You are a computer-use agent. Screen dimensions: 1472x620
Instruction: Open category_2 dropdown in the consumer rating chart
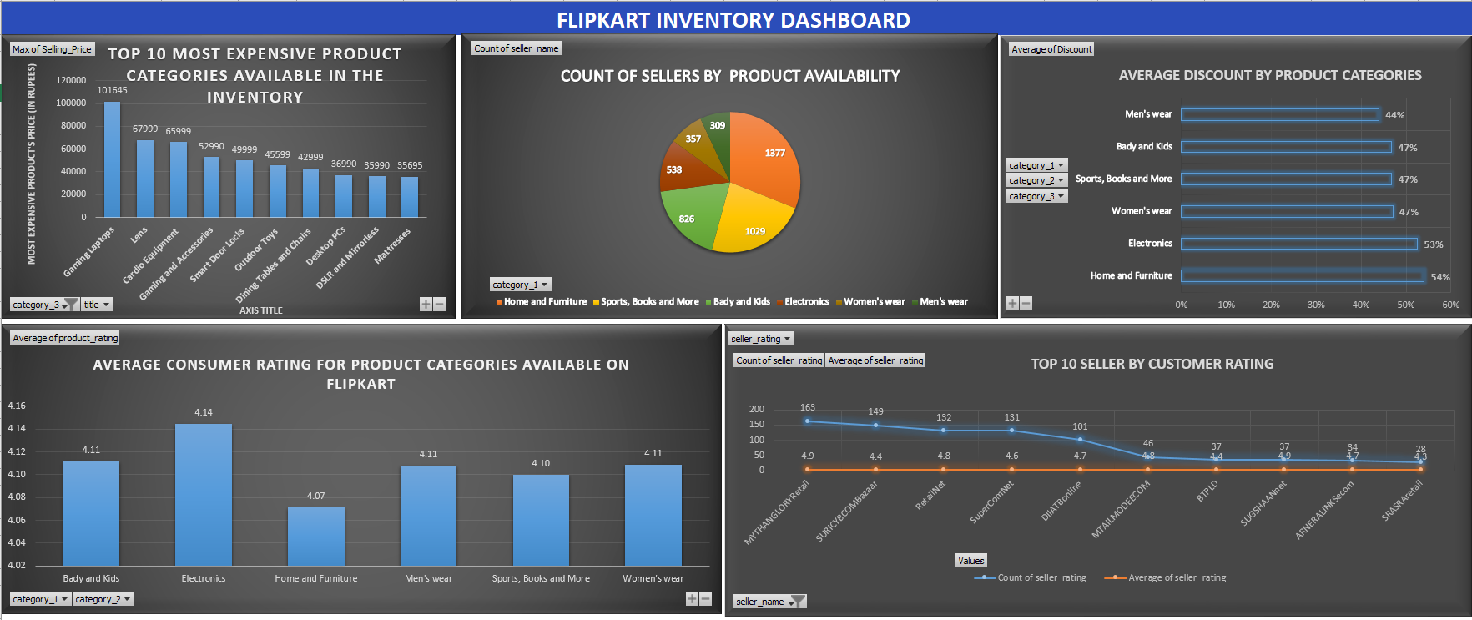[103, 599]
